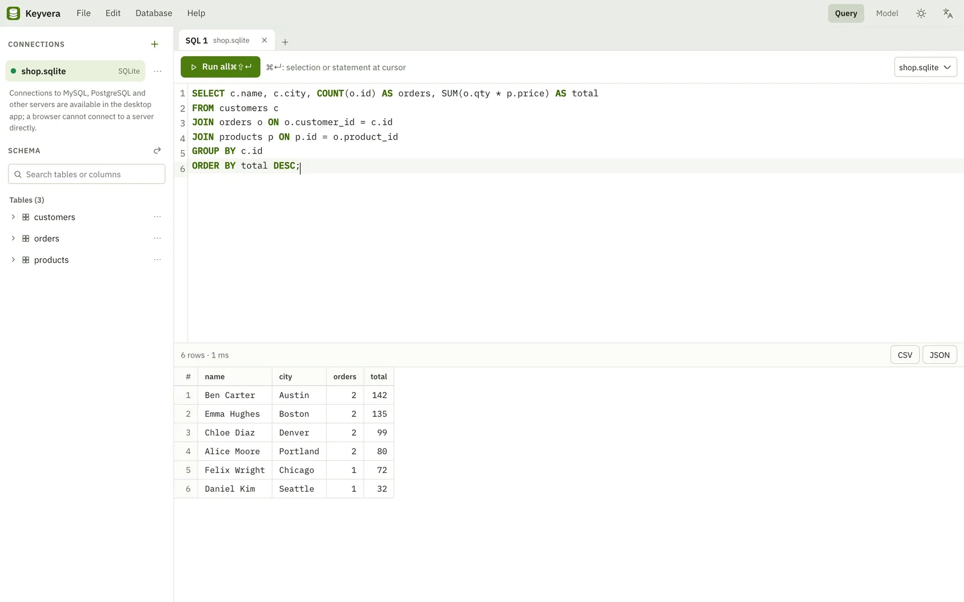Open shop.sqlite connection options ellipsis
This screenshot has height=602, width=964.
(157, 71)
